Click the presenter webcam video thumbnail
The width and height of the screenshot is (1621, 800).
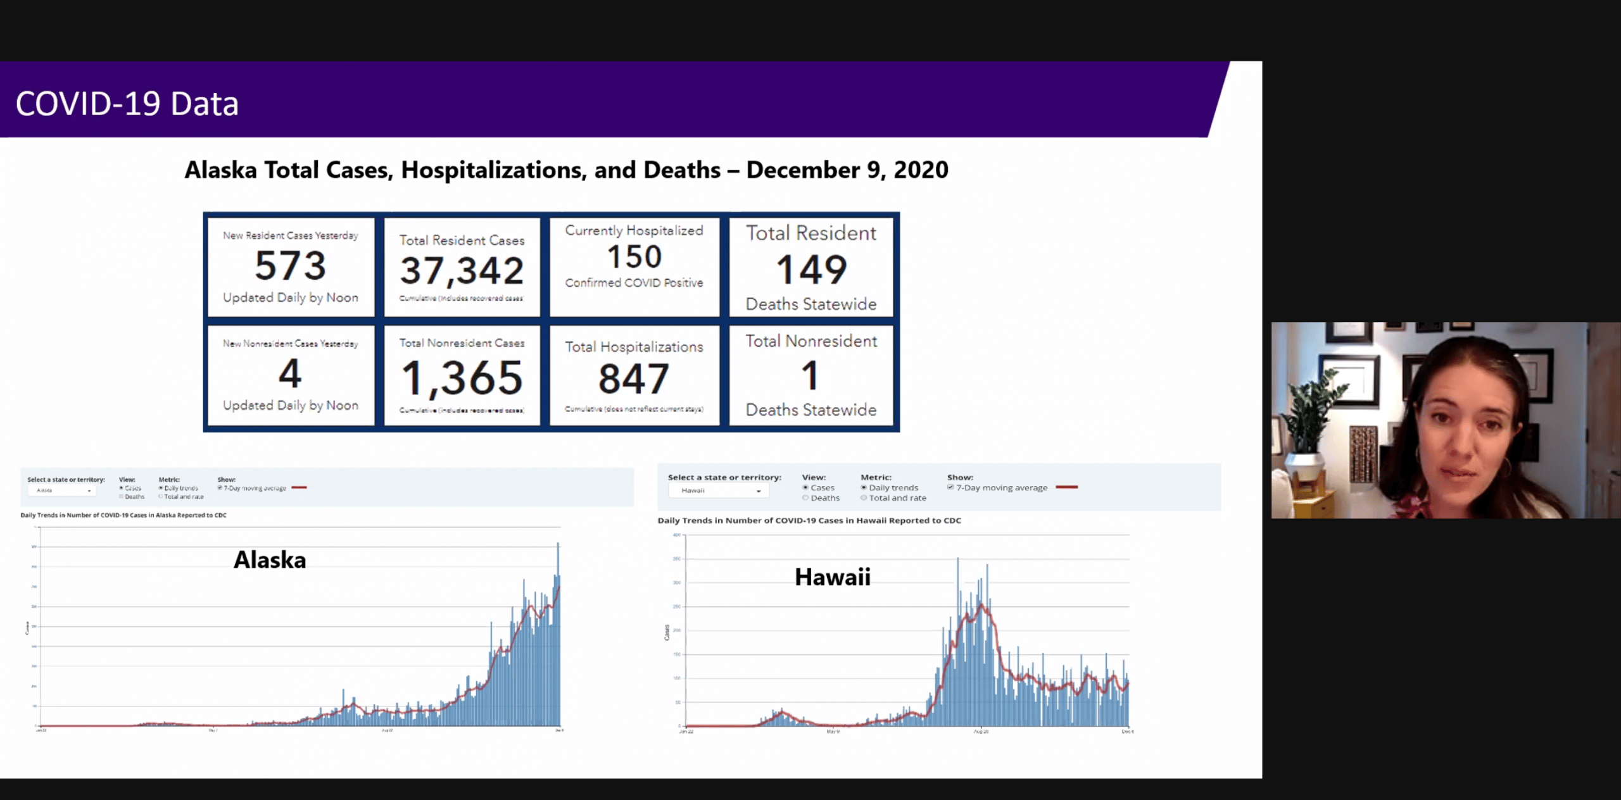pos(1445,420)
